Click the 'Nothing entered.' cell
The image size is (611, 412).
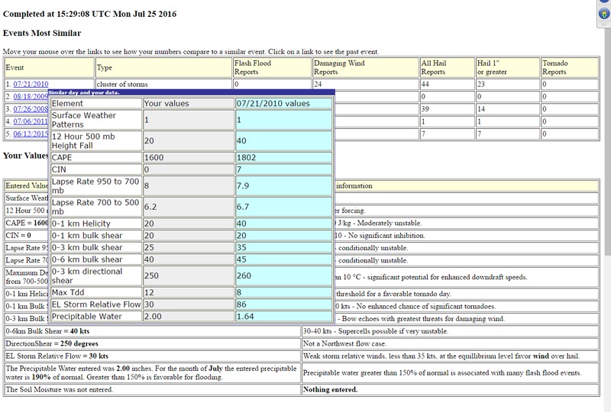pyautogui.click(x=450, y=389)
